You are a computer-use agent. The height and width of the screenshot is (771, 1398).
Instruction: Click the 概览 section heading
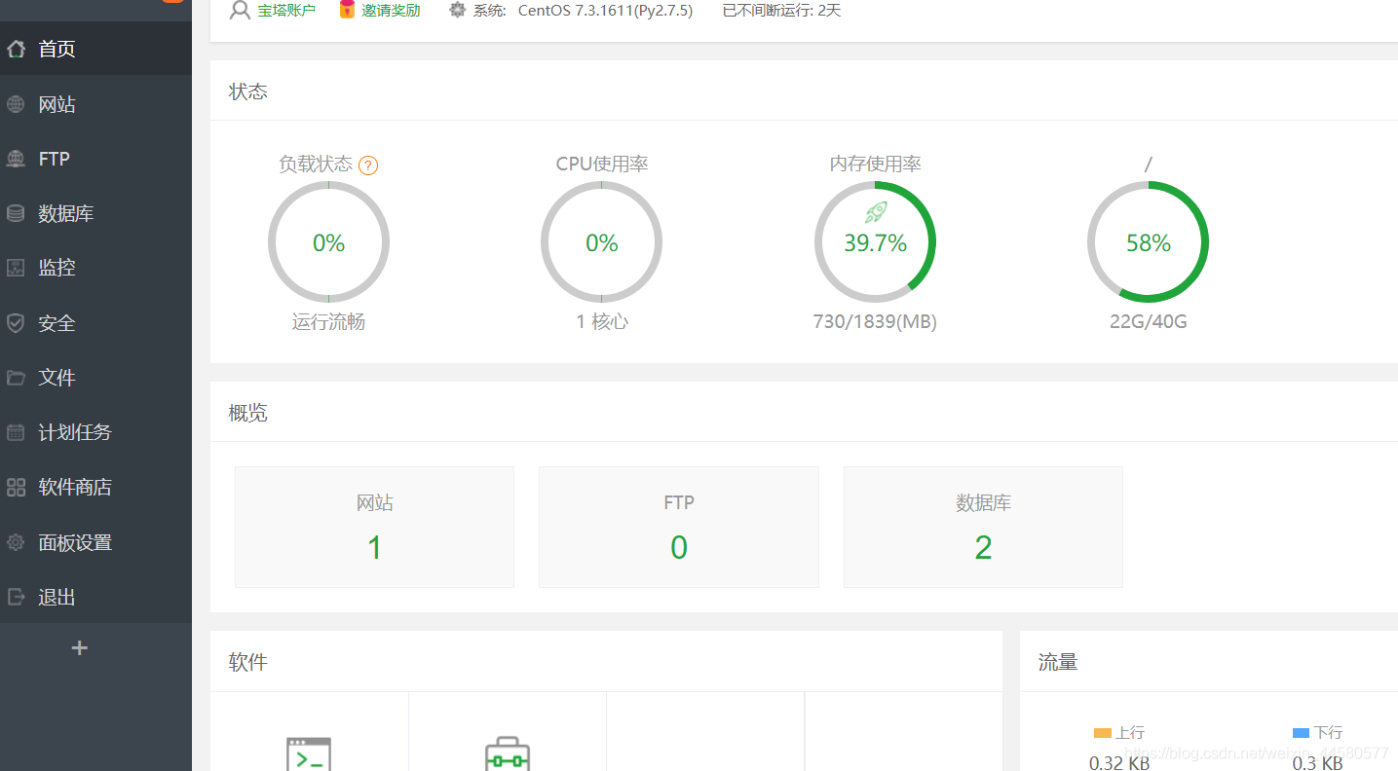247,413
